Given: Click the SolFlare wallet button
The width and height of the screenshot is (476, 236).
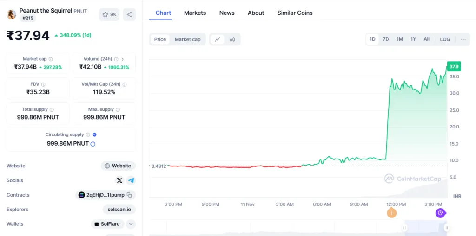Looking at the screenshot, I should (x=108, y=224).
